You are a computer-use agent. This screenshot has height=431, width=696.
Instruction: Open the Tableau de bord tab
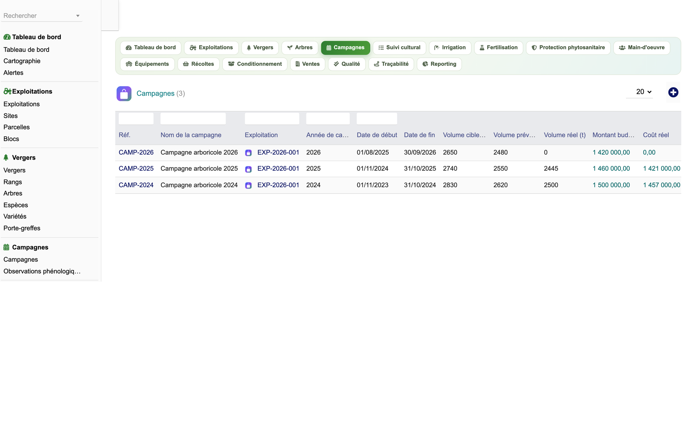coord(151,48)
